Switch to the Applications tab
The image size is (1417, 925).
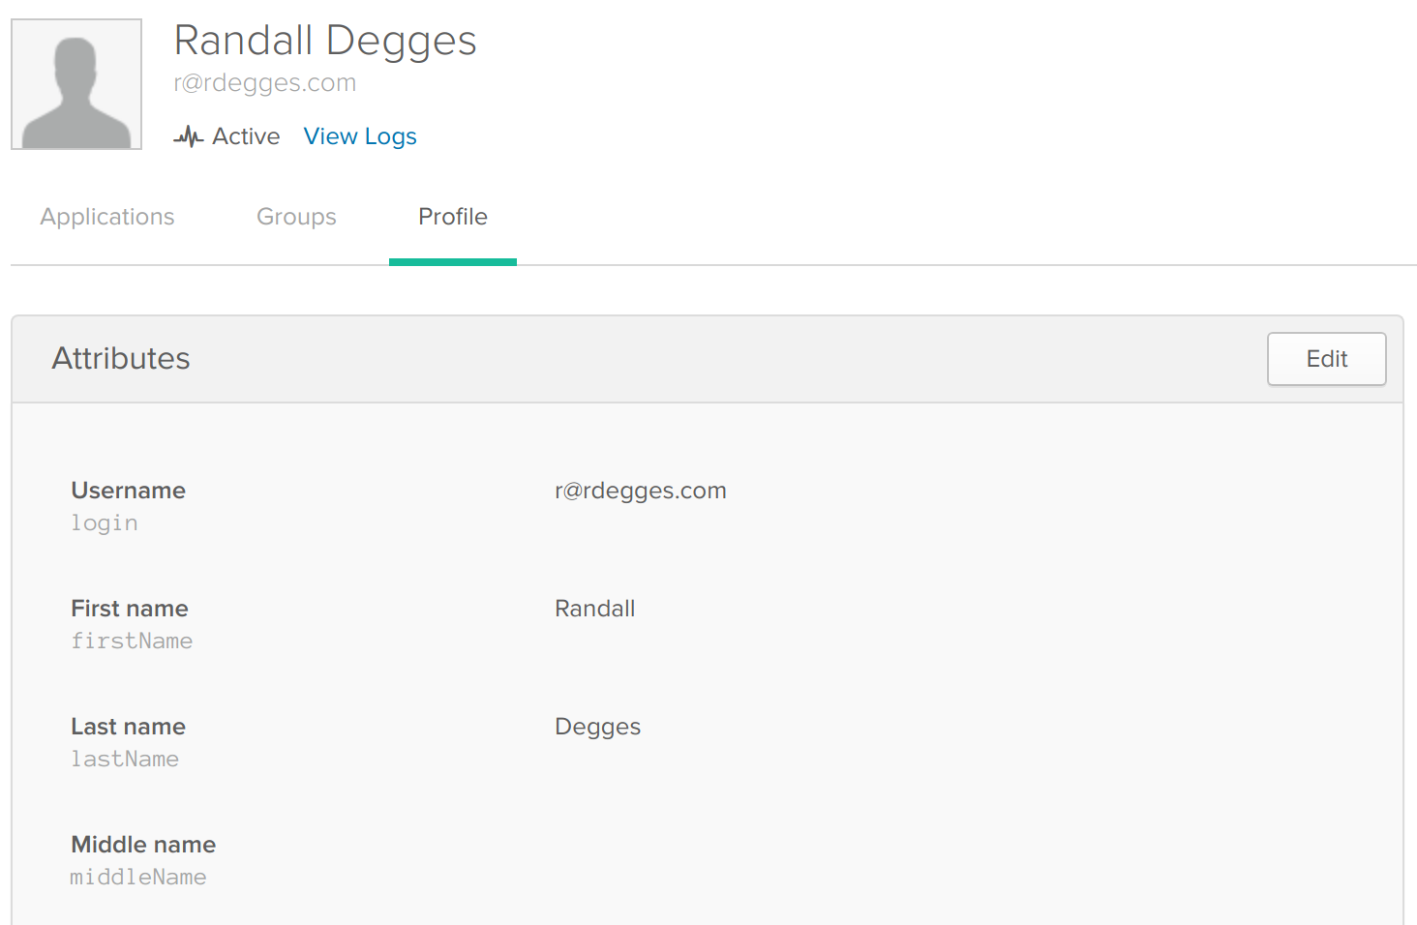coord(107,217)
